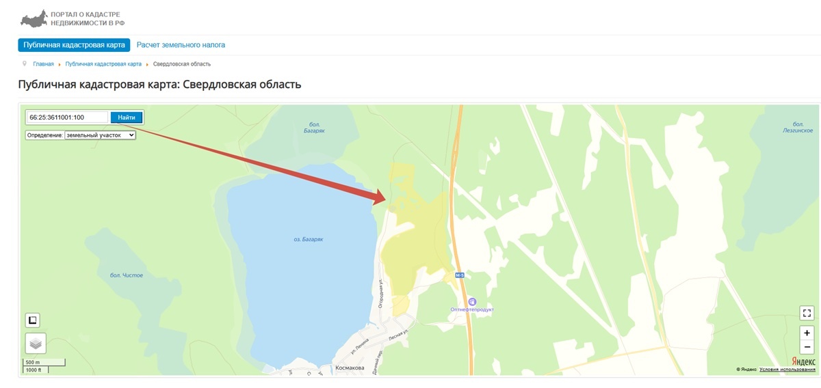Click the location pin breadcrumb icon
Viewport: 821px width, 388px height.
25,64
